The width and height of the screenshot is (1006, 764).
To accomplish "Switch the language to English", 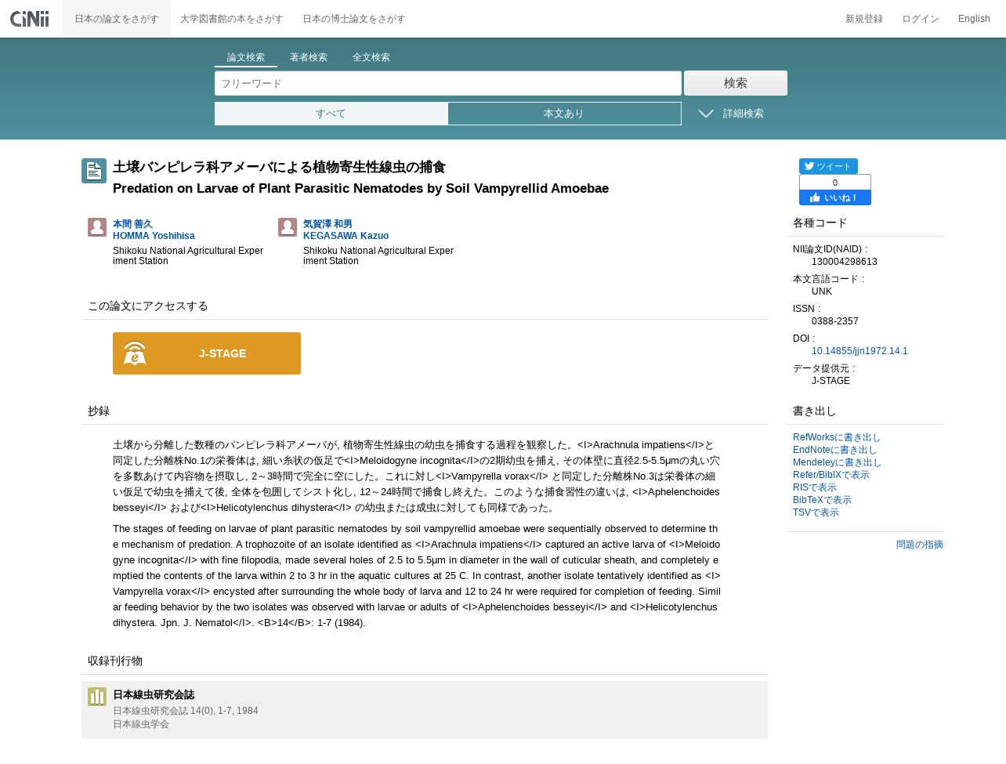I will 974,19.
